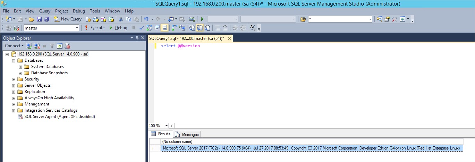Expand the Database Snapshots folder
The height and width of the screenshot is (162, 475).
coord(20,73)
